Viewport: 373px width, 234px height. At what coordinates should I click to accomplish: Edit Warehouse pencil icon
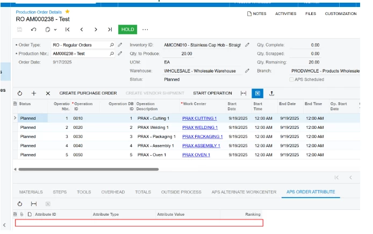(x=247, y=70)
